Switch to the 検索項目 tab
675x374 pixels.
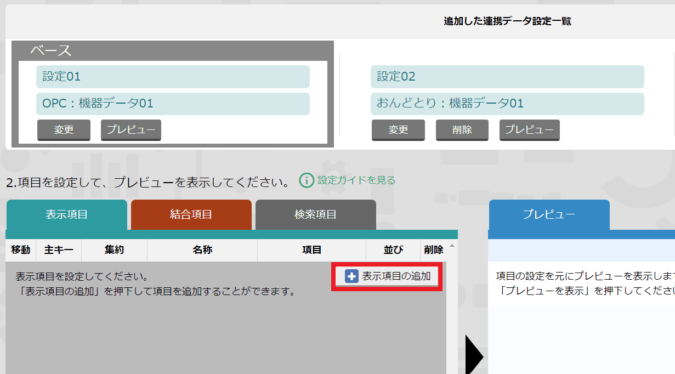click(x=314, y=214)
